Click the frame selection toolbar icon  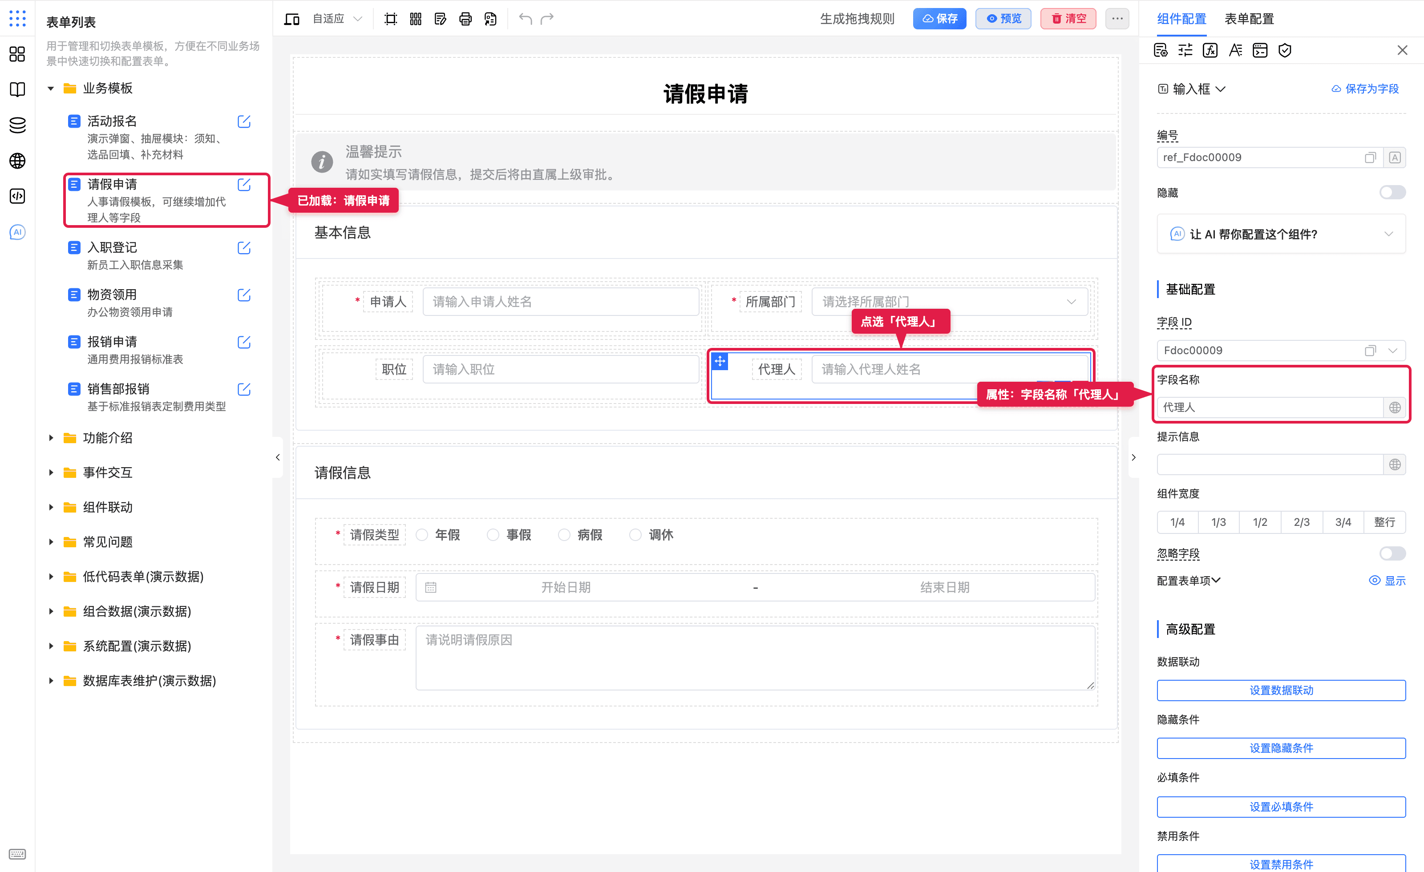coord(391,19)
